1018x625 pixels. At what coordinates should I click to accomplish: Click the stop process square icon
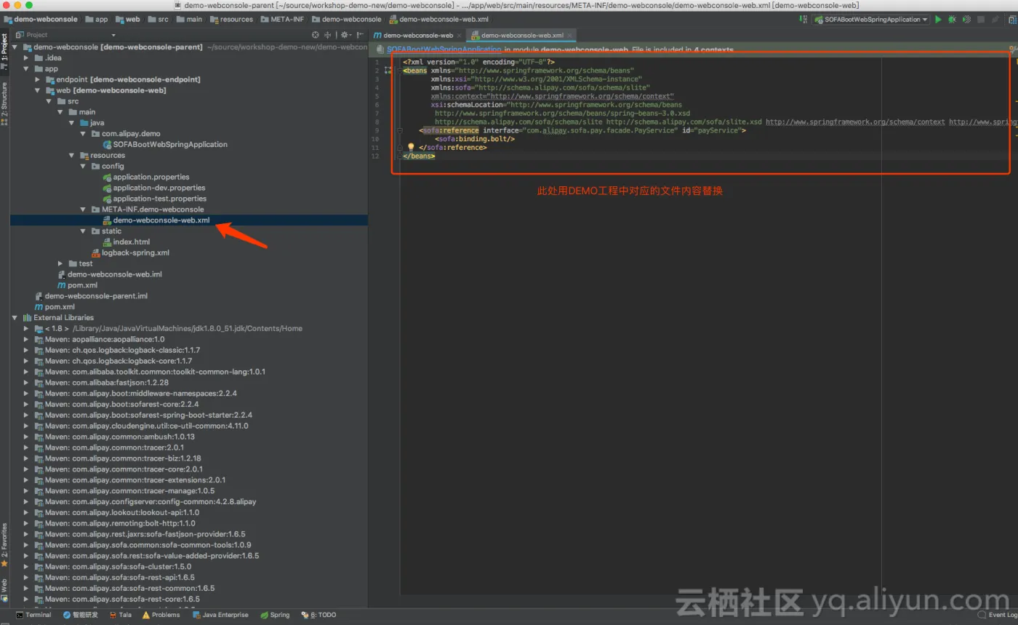(981, 20)
